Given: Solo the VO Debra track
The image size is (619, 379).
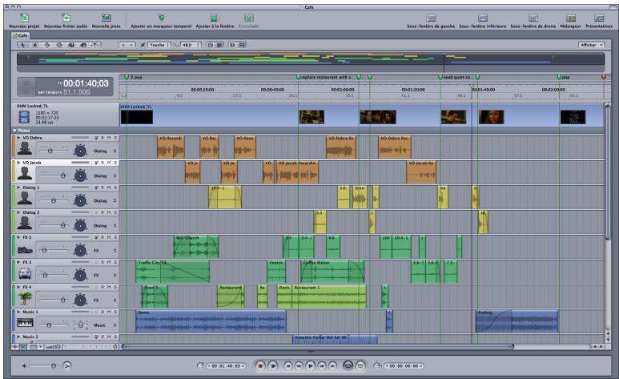Looking at the screenshot, I should (x=115, y=138).
